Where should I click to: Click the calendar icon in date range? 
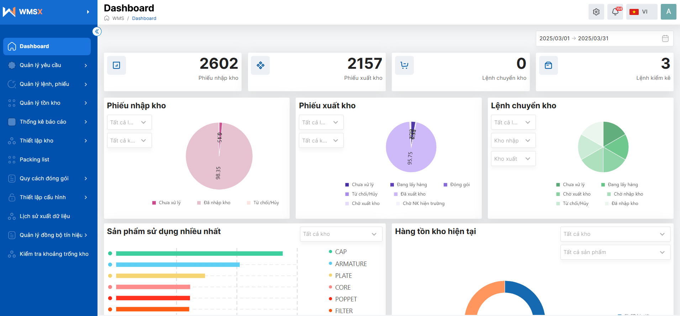[665, 38]
